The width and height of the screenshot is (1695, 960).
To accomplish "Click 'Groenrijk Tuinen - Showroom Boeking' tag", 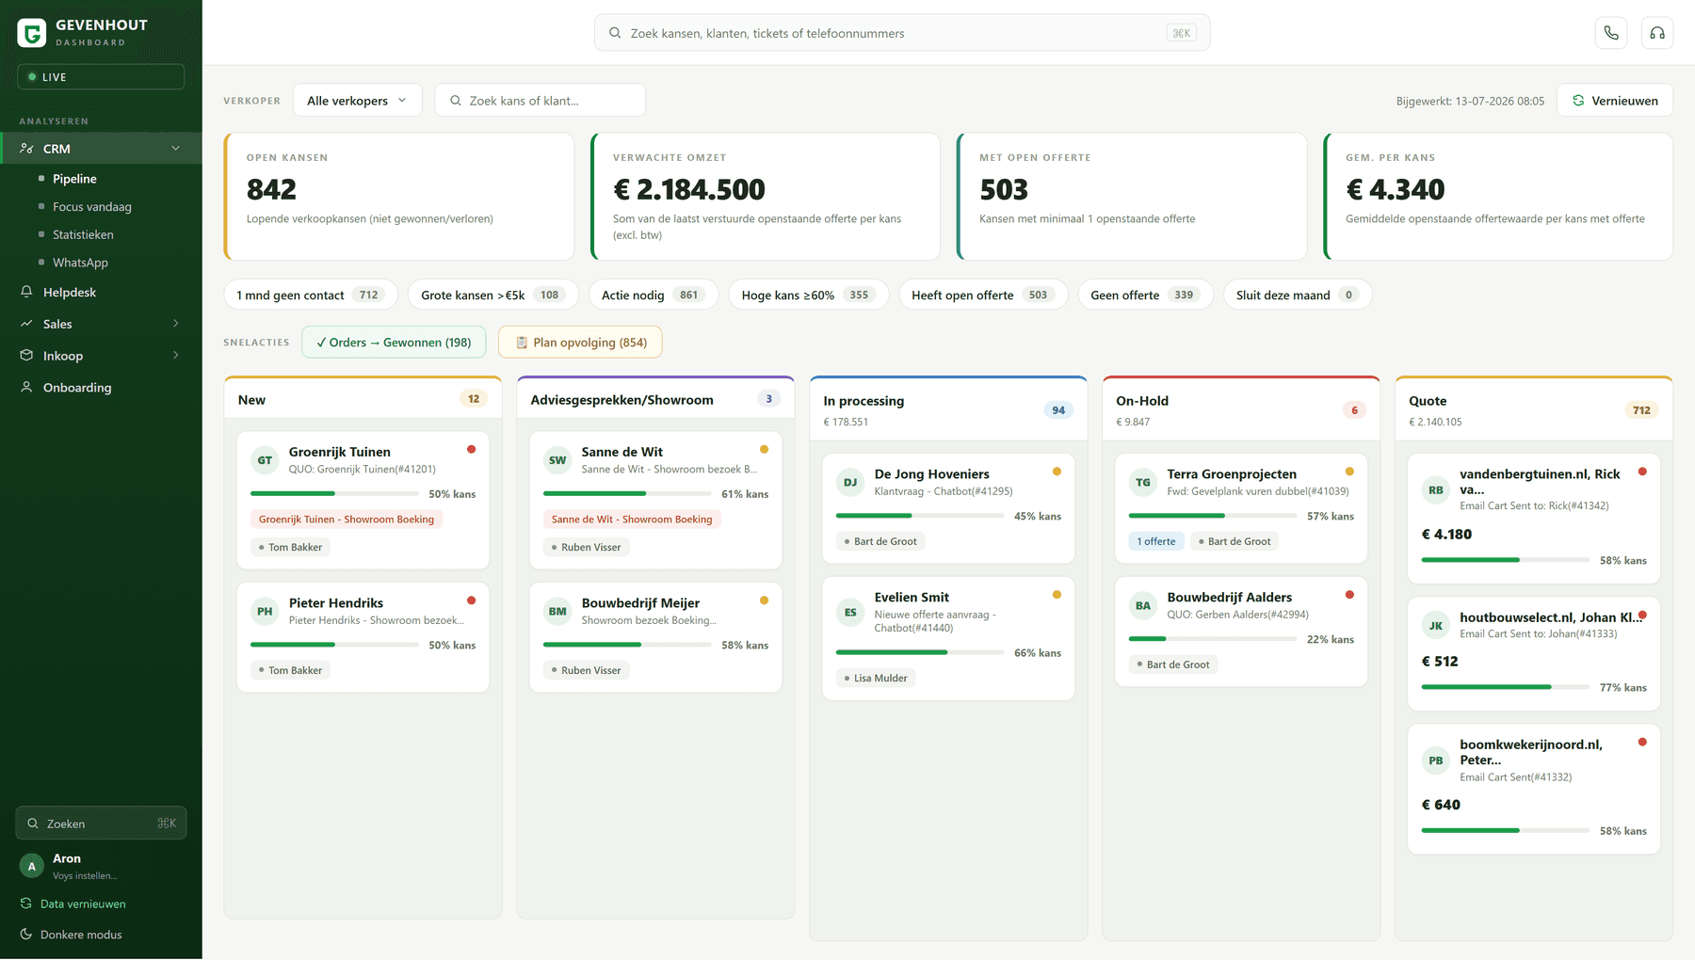I will point(347,520).
